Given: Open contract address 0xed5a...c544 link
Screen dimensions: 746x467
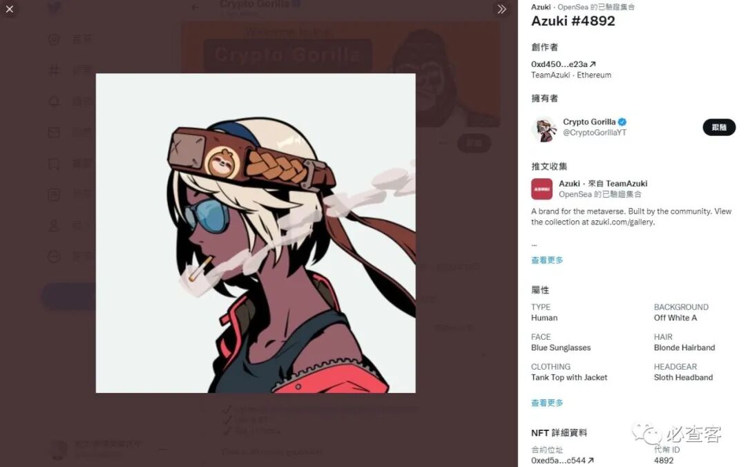Looking at the screenshot, I should (562, 460).
